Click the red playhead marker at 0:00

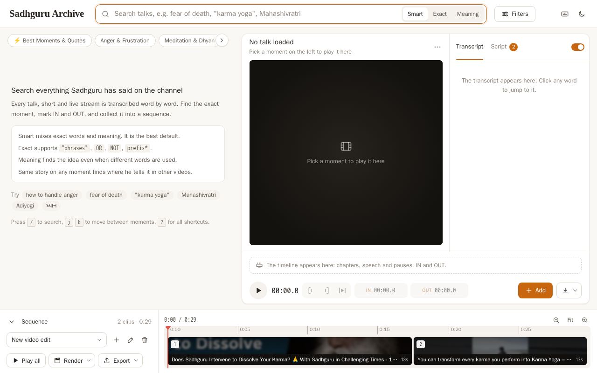(x=168, y=329)
